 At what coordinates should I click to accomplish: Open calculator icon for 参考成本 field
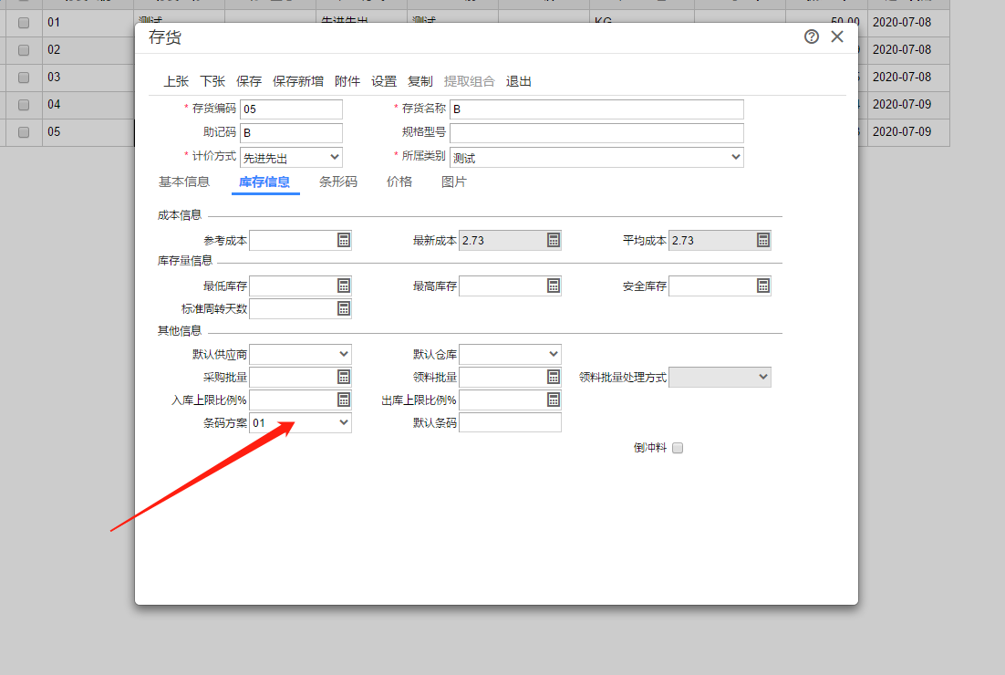click(x=344, y=241)
